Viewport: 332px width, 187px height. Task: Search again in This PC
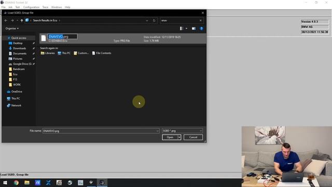[x=64, y=53]
